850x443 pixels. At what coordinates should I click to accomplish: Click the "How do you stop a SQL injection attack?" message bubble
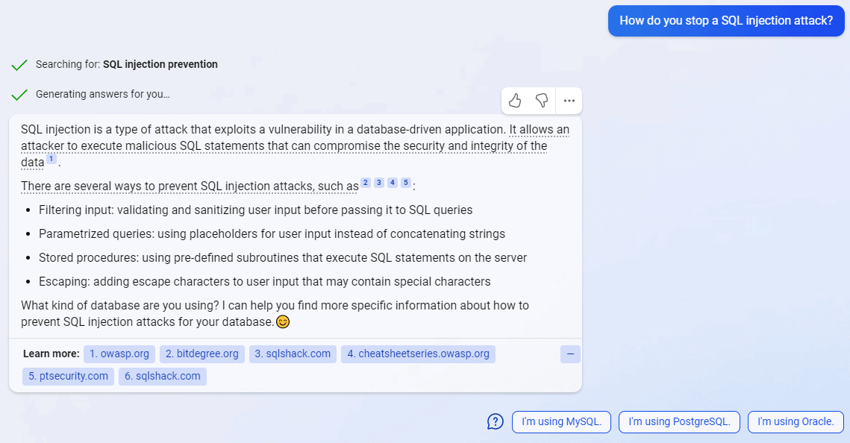coord(726,21)
